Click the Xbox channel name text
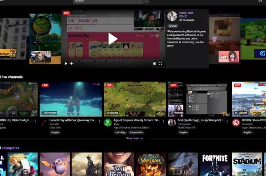This screenshot has height=176, width=266. click(117, 124)
